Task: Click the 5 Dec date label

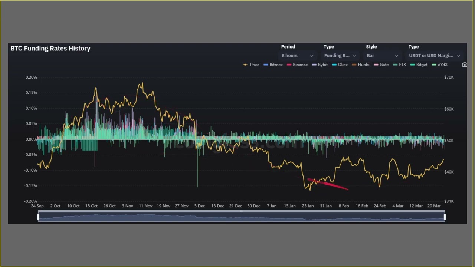Action: pos(200,206)
